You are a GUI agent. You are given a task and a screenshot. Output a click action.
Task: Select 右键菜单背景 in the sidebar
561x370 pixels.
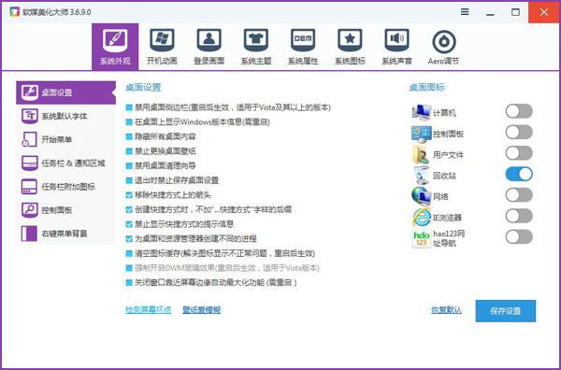tap(65, 234)
